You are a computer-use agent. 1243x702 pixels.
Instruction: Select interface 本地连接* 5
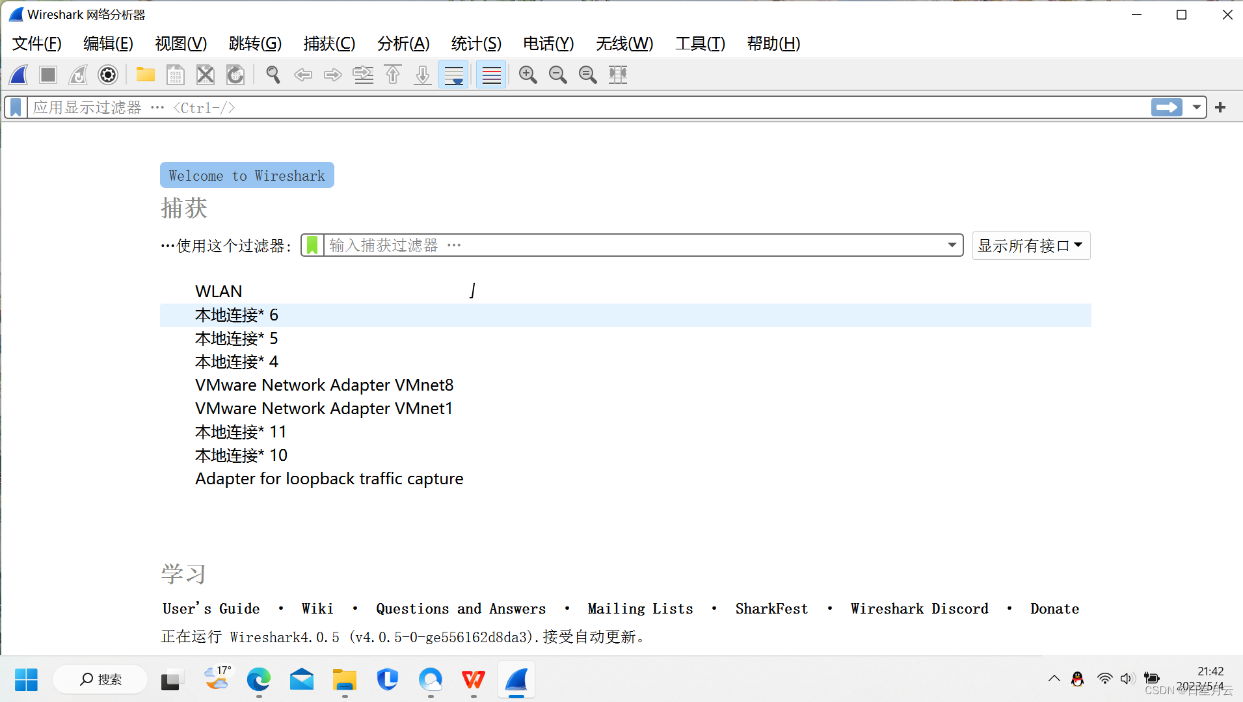click(x=625, y=338)
